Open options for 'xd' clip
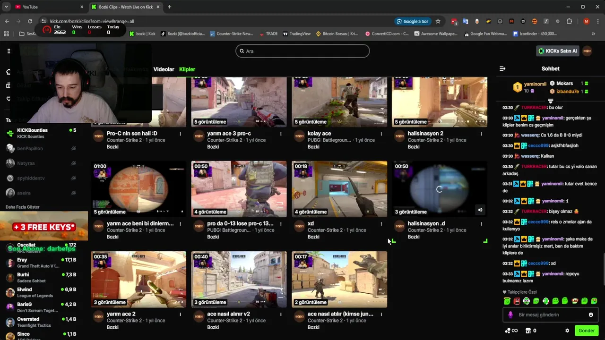Screen dimensions: 605x340 pyautogui.click(x=381, y=224)
